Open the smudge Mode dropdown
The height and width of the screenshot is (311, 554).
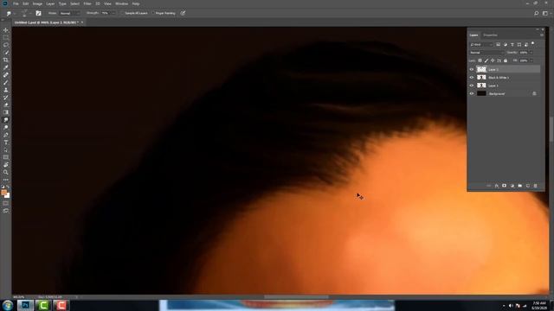click(x=69, y=13)
